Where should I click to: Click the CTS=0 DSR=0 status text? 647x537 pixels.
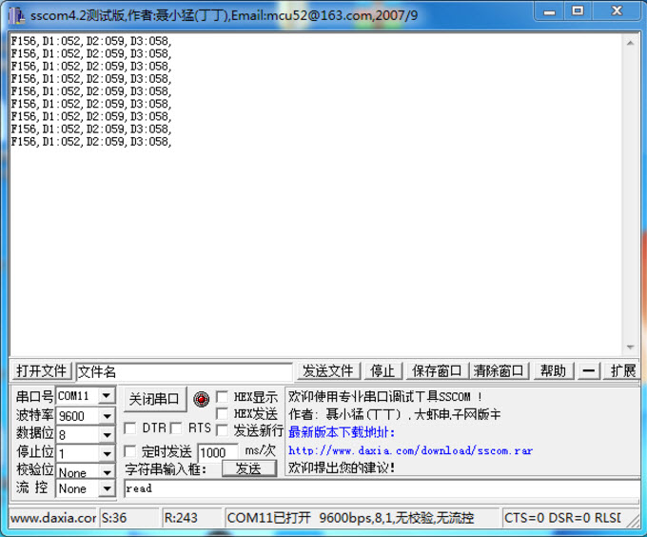[562, 518]
